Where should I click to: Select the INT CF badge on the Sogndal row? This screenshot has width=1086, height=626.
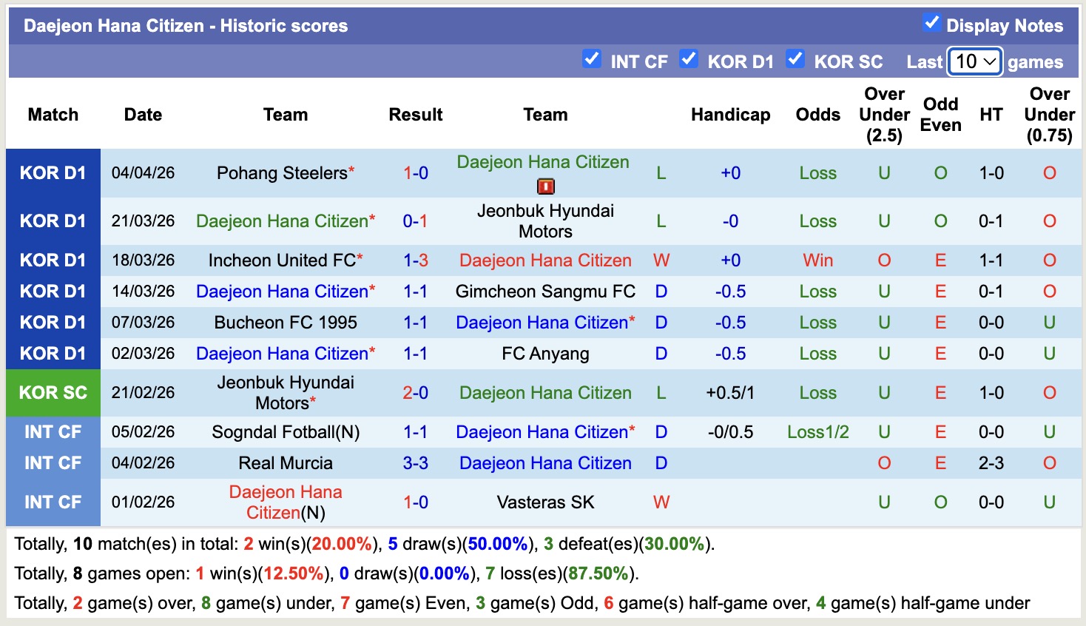53,431
